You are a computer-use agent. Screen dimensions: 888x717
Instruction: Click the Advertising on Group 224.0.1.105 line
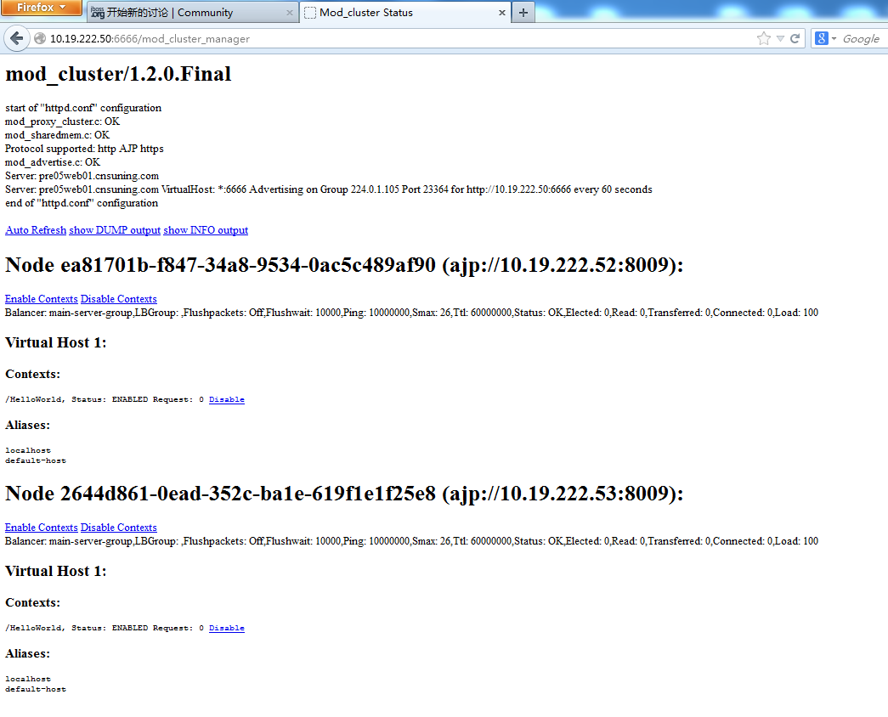[x=329, y=189]
